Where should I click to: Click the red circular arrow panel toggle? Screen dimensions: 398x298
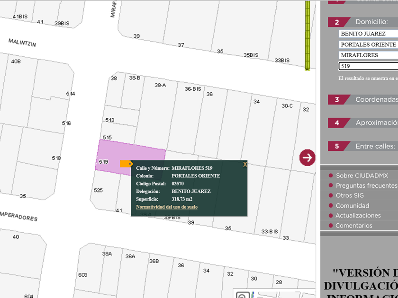307,158
